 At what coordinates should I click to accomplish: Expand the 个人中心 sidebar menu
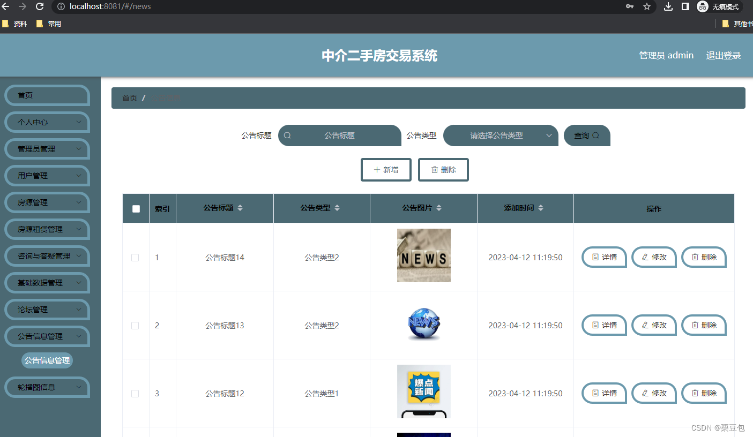(47, 122)
